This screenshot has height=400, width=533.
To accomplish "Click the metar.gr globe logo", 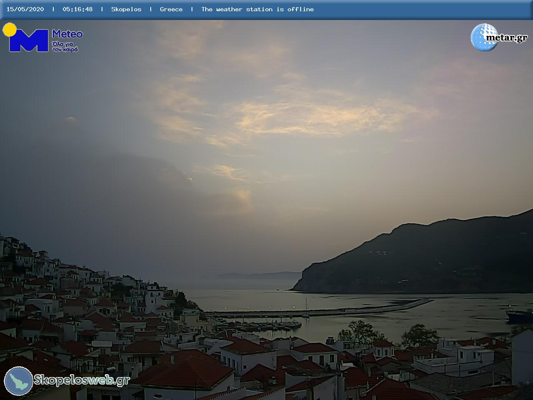I will (x=484, y=37).
